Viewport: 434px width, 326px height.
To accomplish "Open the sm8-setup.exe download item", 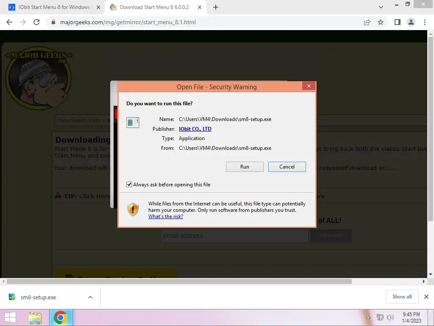I will pyautogui.click(x=38, y=298).
